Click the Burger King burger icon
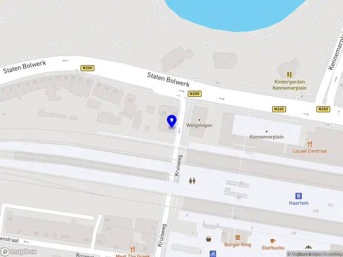 click(x=238, y=238)
